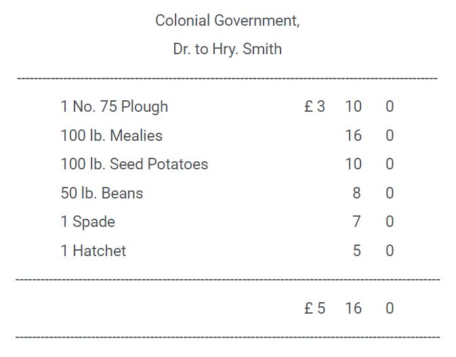Click the pence 0 in Hatchet row

(x=390, y=251)
